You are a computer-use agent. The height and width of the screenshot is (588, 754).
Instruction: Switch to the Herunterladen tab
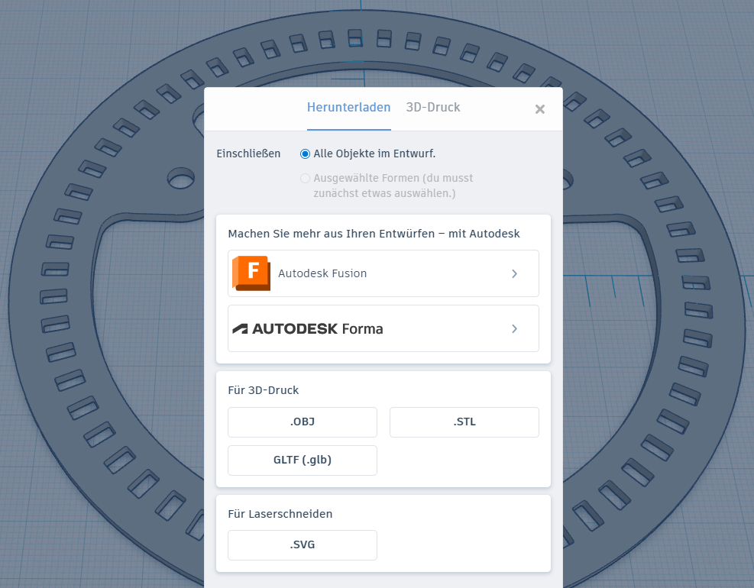pyautogui.click(x=348, y=108)
